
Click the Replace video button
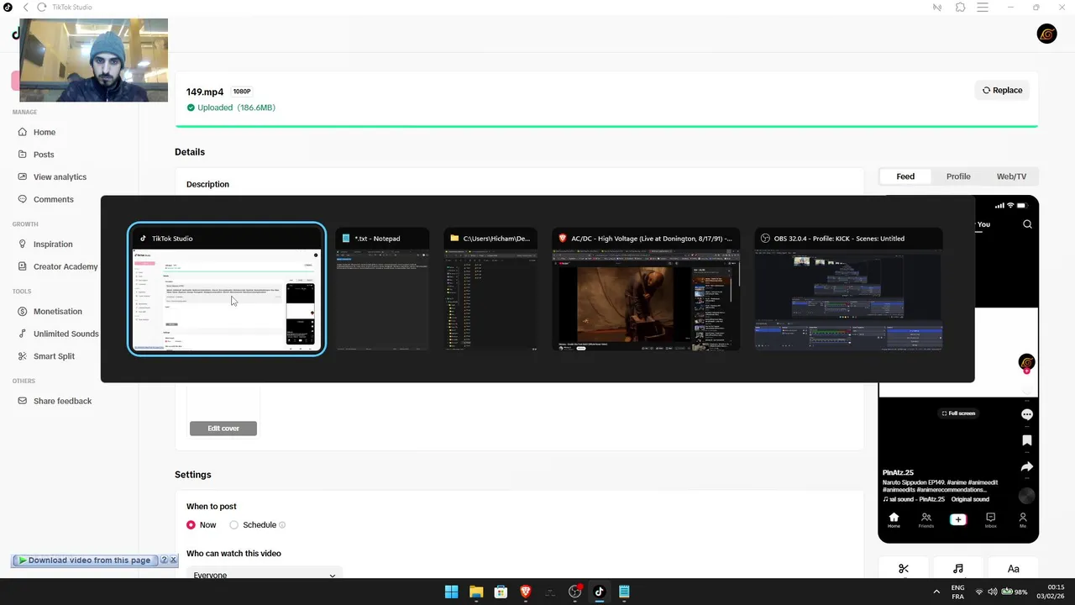pos(1003,90)
